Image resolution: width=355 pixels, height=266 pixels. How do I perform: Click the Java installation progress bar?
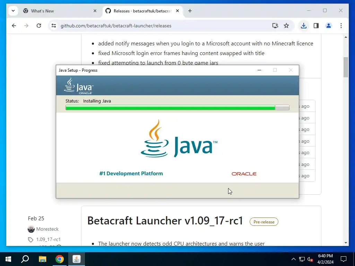[177, 107]
